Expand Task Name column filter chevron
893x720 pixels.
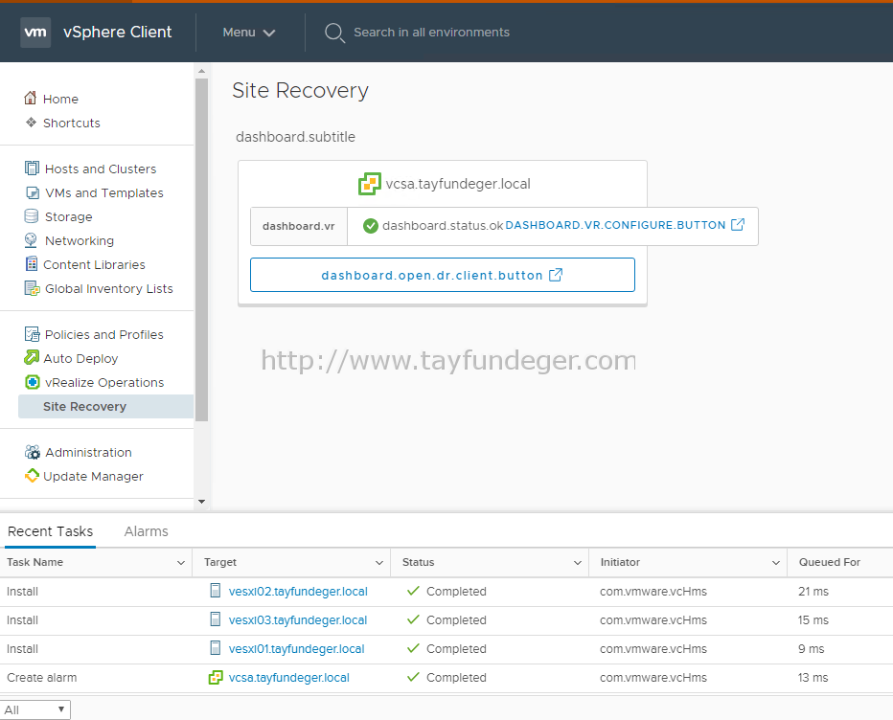180,562
